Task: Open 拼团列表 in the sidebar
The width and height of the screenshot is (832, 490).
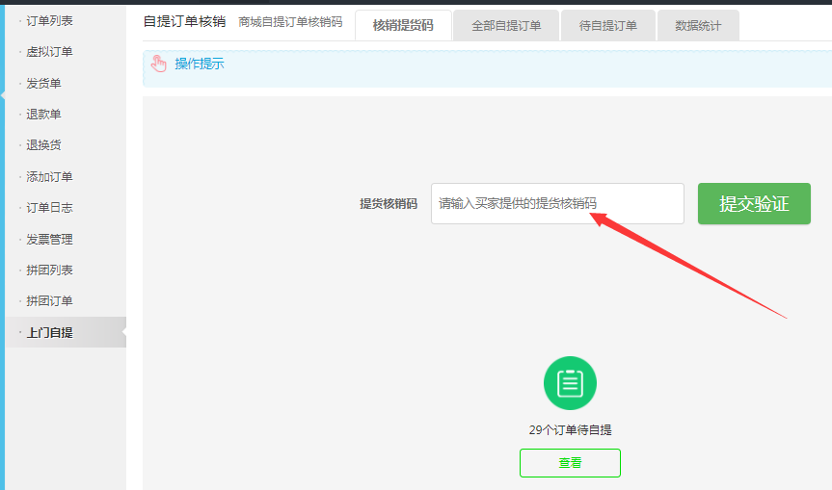Action: point(49,271)
